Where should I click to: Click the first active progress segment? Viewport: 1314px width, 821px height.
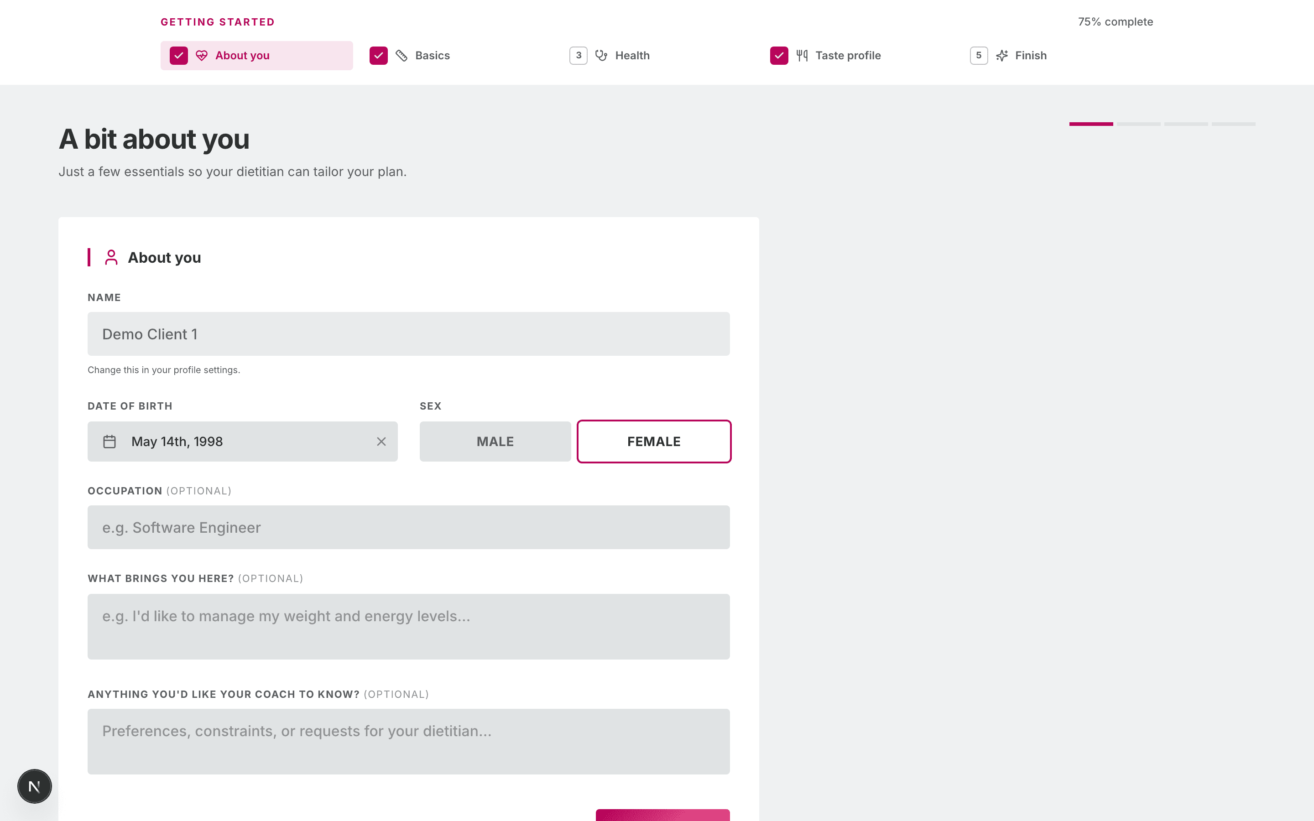[1091, 125]
